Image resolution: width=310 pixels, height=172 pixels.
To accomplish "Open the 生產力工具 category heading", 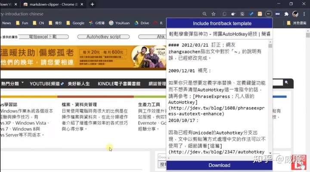I will pyautogui.click(x=149, y=104).
